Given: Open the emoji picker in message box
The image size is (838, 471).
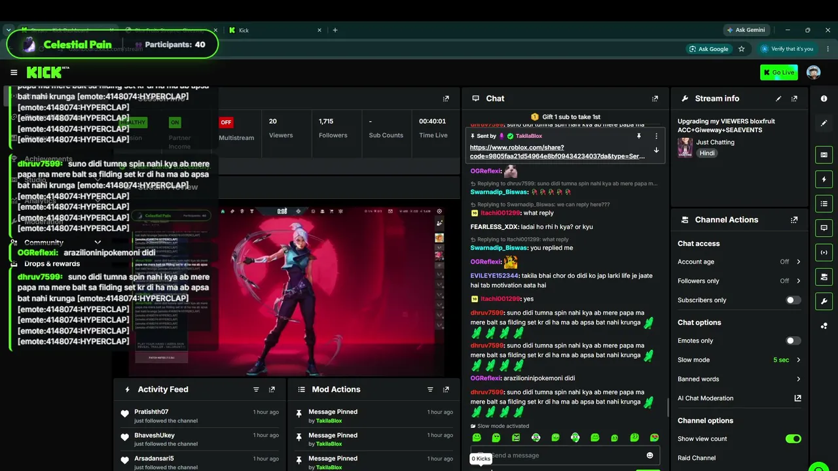Looking at the screenshot, I should pyautogui.click(x=650, y=455).
